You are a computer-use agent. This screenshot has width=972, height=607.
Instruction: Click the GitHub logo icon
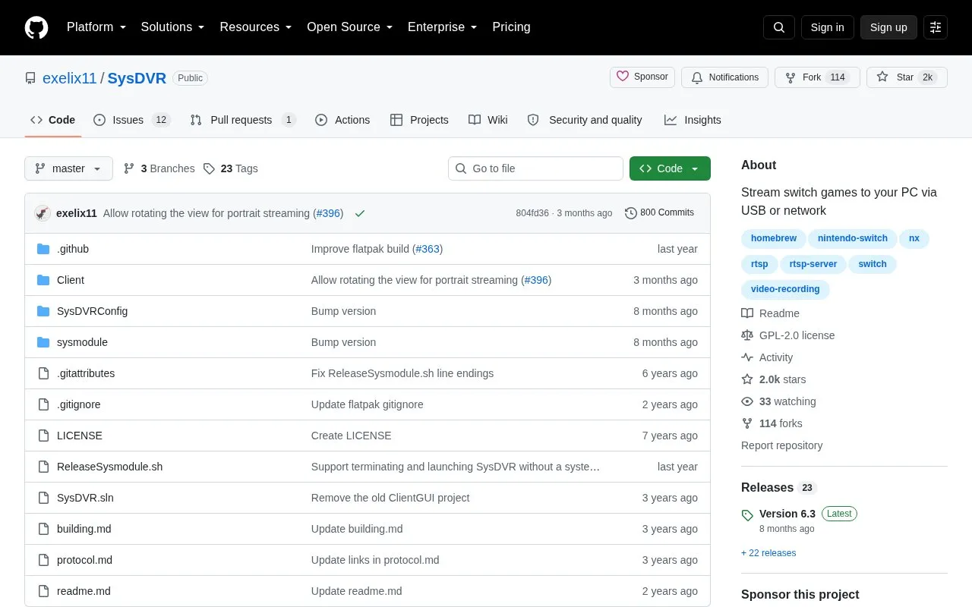[36, 27]
